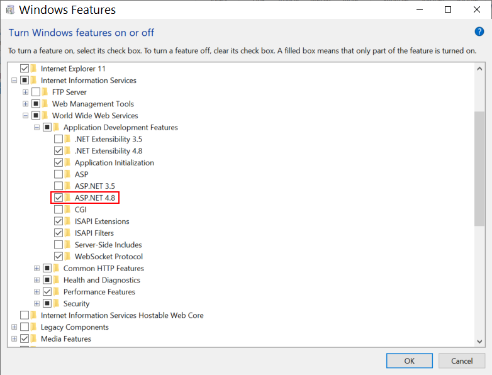Screen dimensions: 492x375
Task: Expand the Legacy Components node
Action: coord(14,327)
